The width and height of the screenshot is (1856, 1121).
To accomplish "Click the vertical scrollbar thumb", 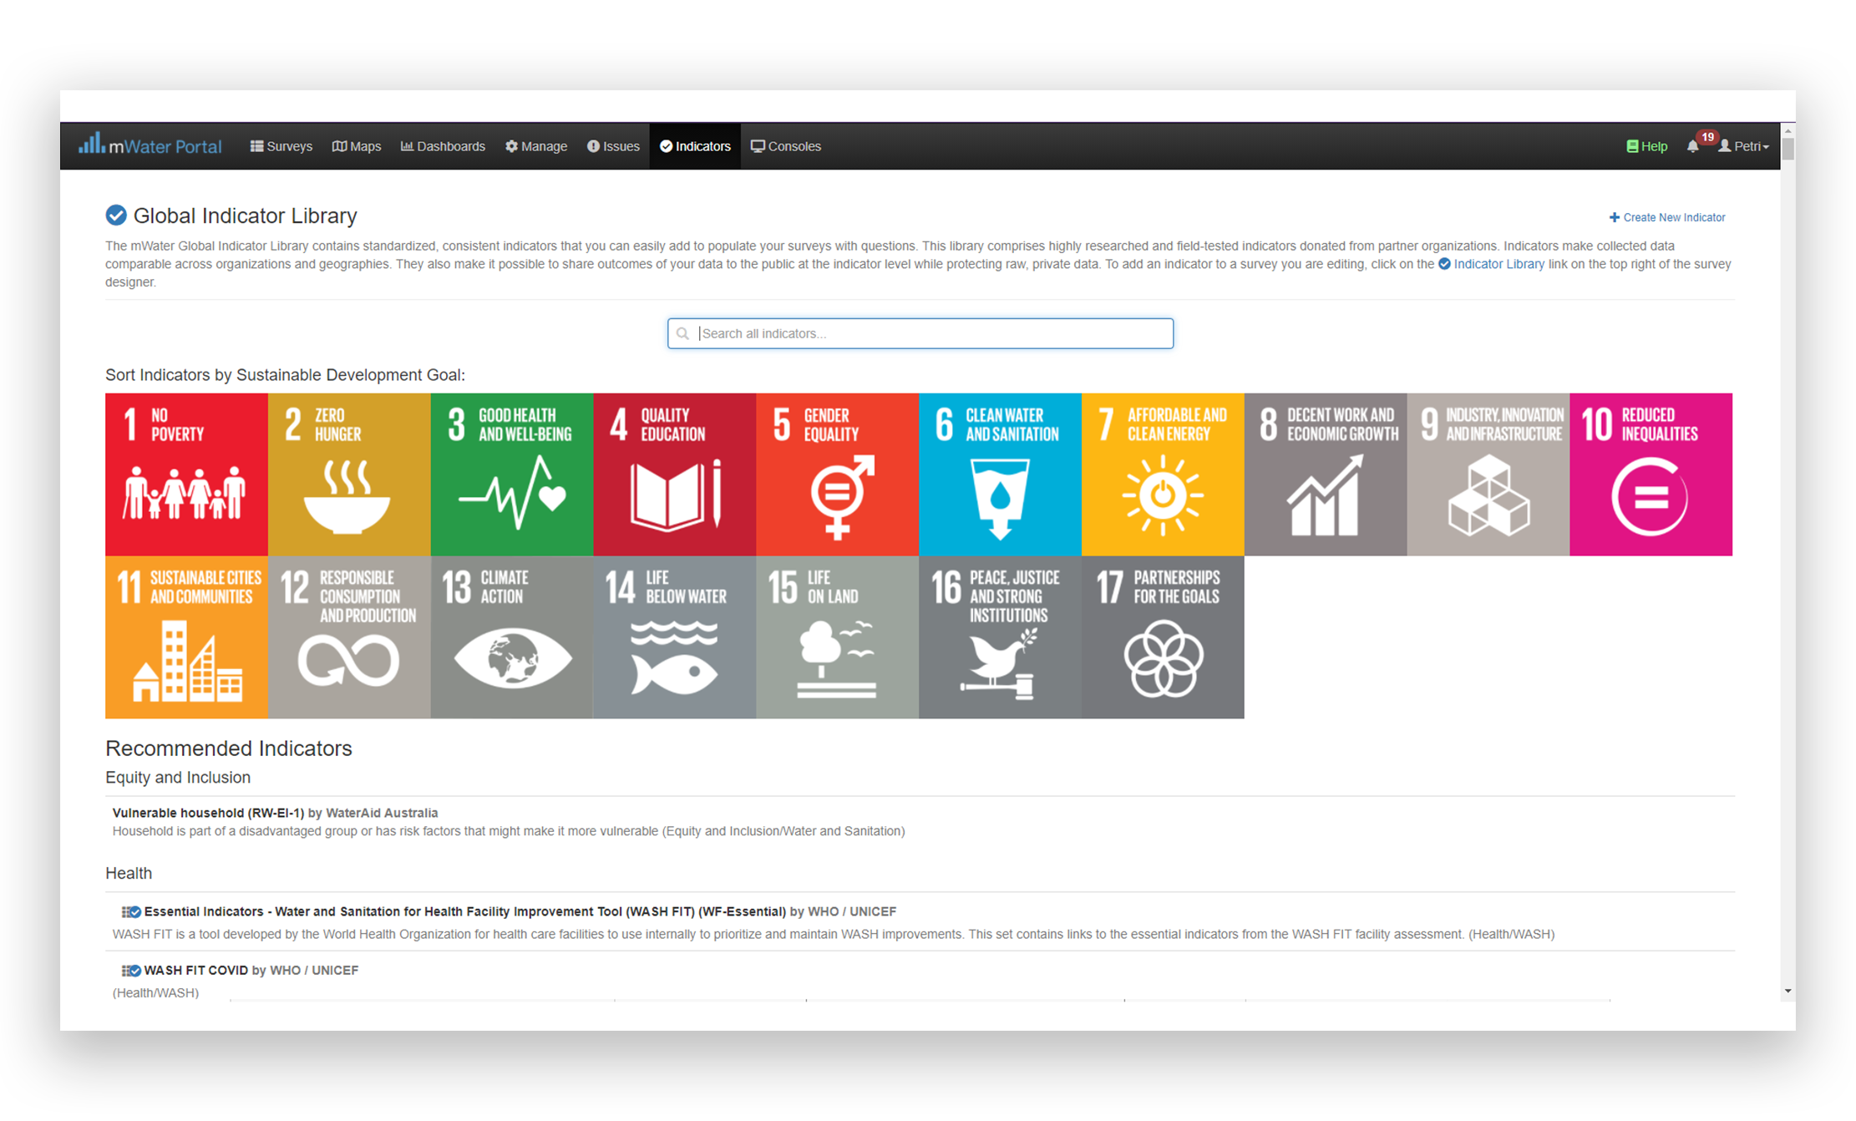I will click(x=1788, y=150).
